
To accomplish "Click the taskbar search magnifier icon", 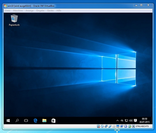I will point(17,121).
